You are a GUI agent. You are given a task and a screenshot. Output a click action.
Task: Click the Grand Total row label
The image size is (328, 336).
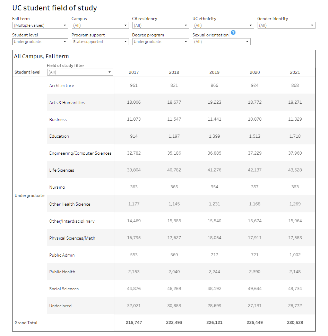(26, 323)
